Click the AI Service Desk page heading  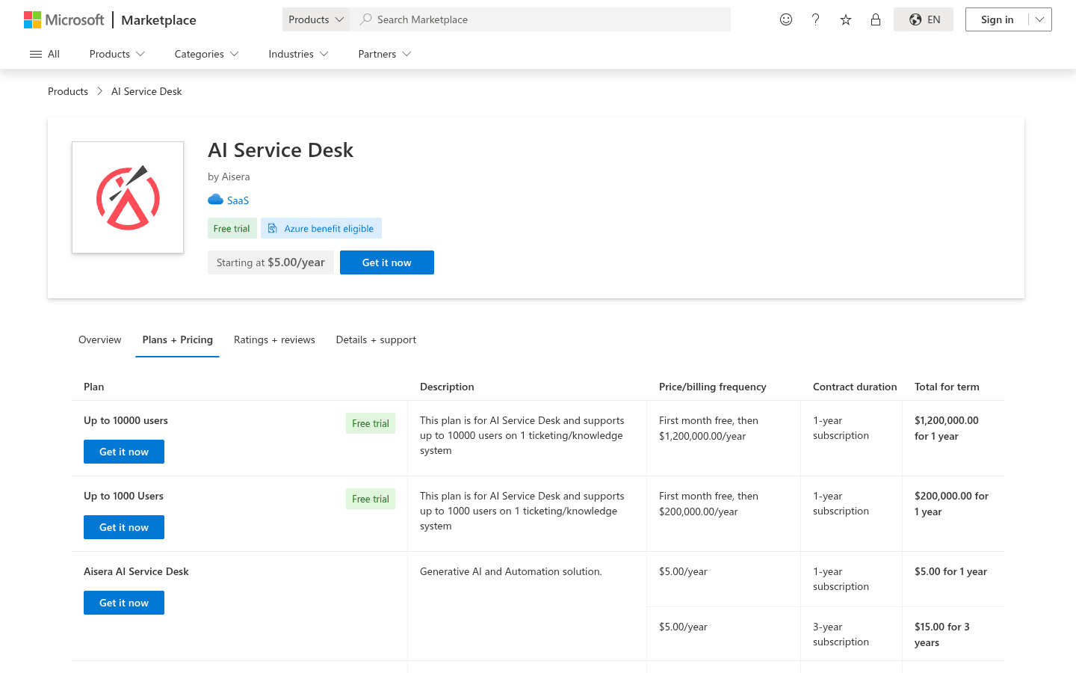click(280, 150)
